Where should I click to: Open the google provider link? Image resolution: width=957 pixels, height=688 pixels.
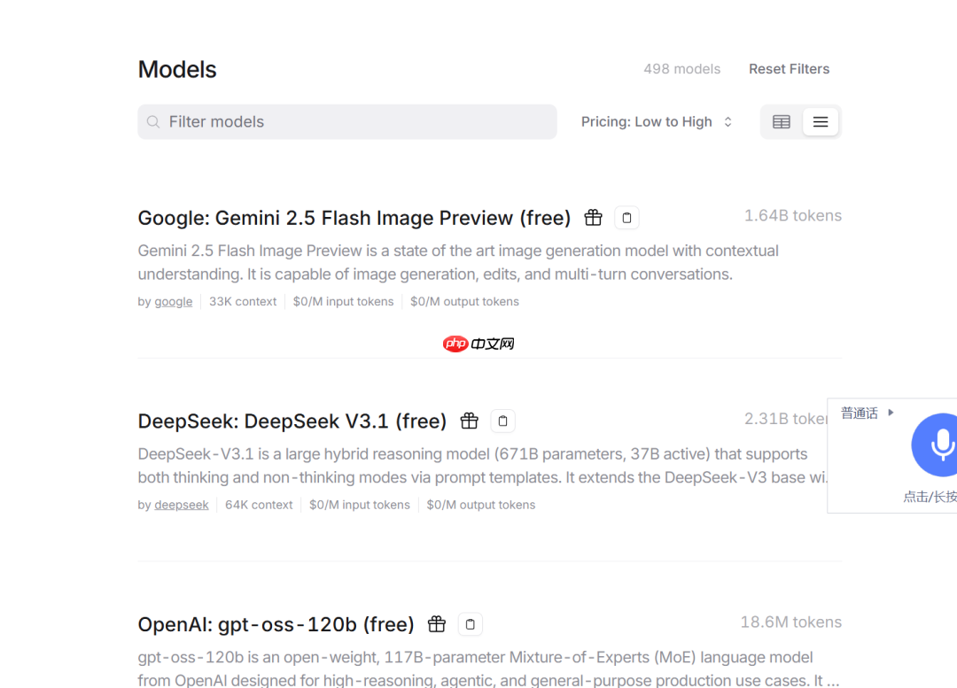point(173,301)
